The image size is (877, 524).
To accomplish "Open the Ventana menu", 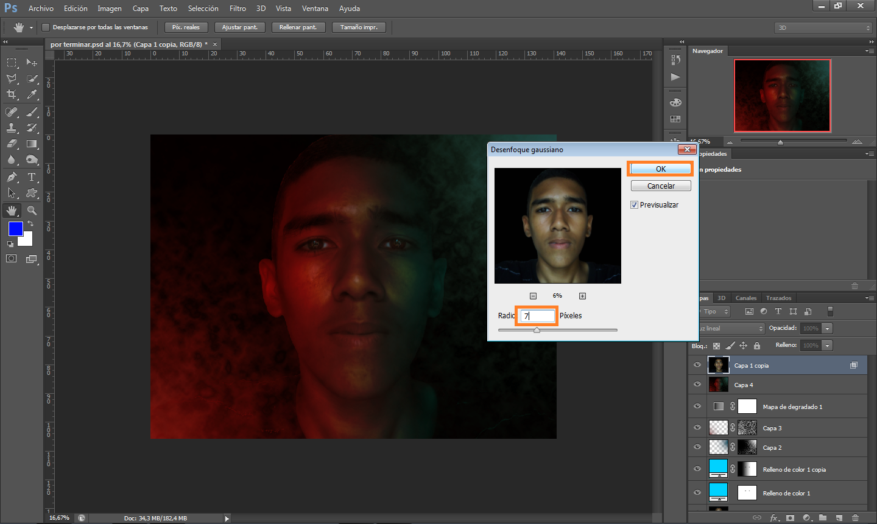I will 315,9.
